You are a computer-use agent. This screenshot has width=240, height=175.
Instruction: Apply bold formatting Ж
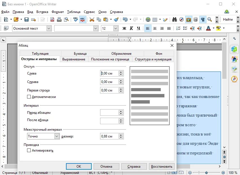tap(124, 28)
